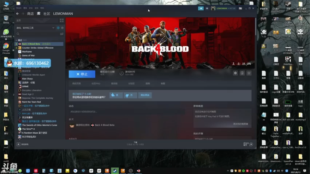
Task: Toggle the recent activity clock sort icon
Action: click(58, 28)
